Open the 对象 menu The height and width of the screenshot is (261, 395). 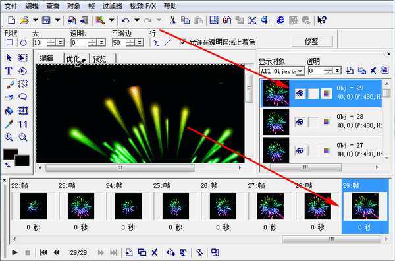click(74, 6)
